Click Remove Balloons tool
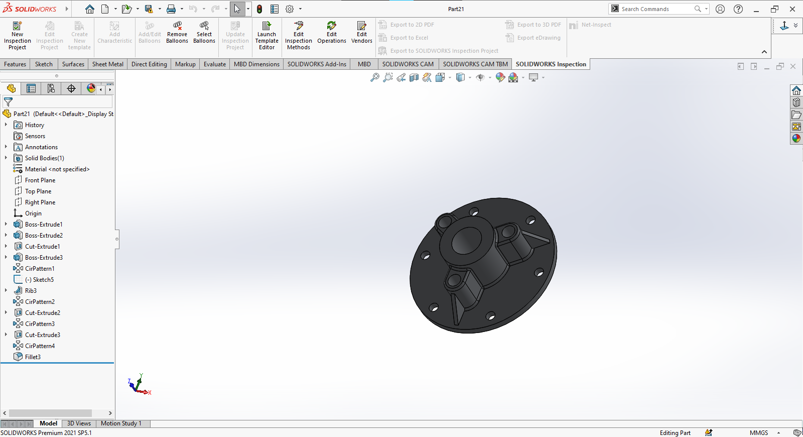Viewport: 803px width, 437px height. pos(177,32)
